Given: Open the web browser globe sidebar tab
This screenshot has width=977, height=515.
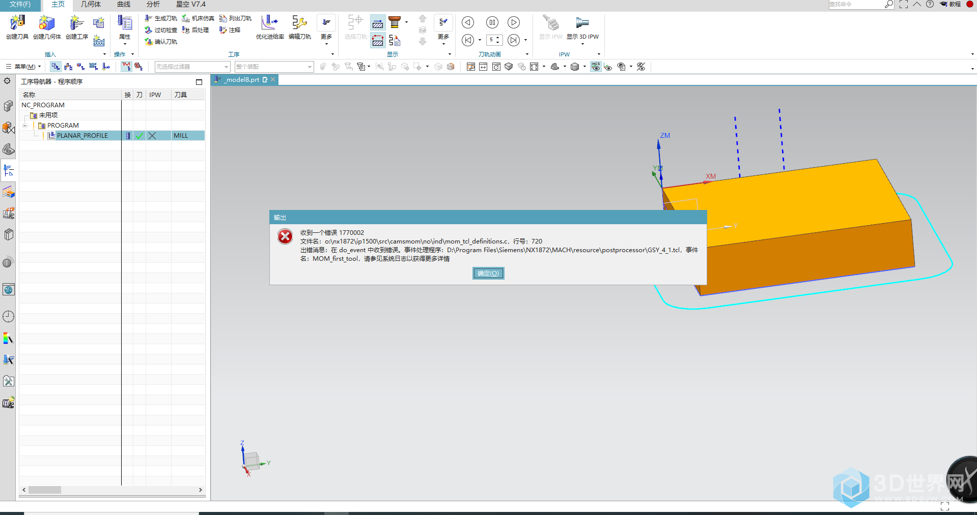Looking at the screenshot, I should click(8, 290).
